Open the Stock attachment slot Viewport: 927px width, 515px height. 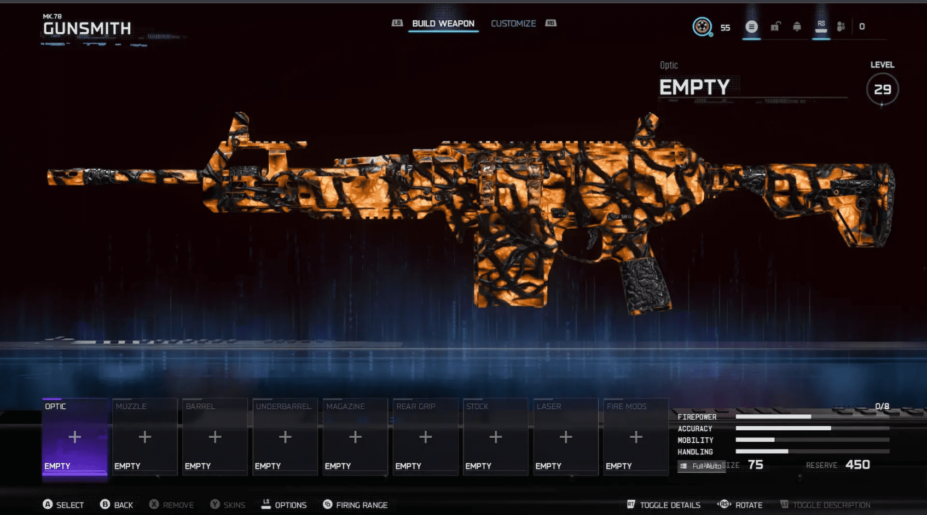click(x=495, y=437)
